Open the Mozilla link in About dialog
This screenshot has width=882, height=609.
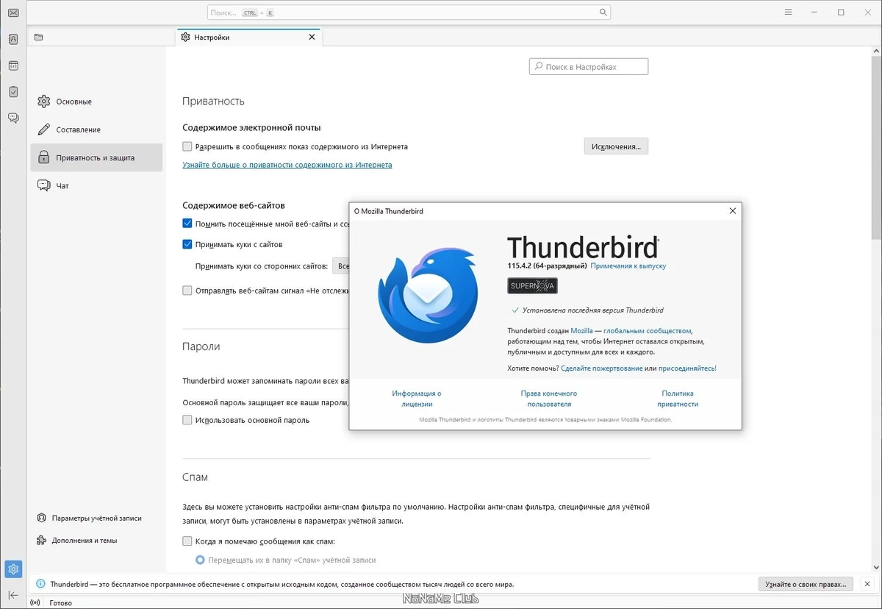click(581, 331)
